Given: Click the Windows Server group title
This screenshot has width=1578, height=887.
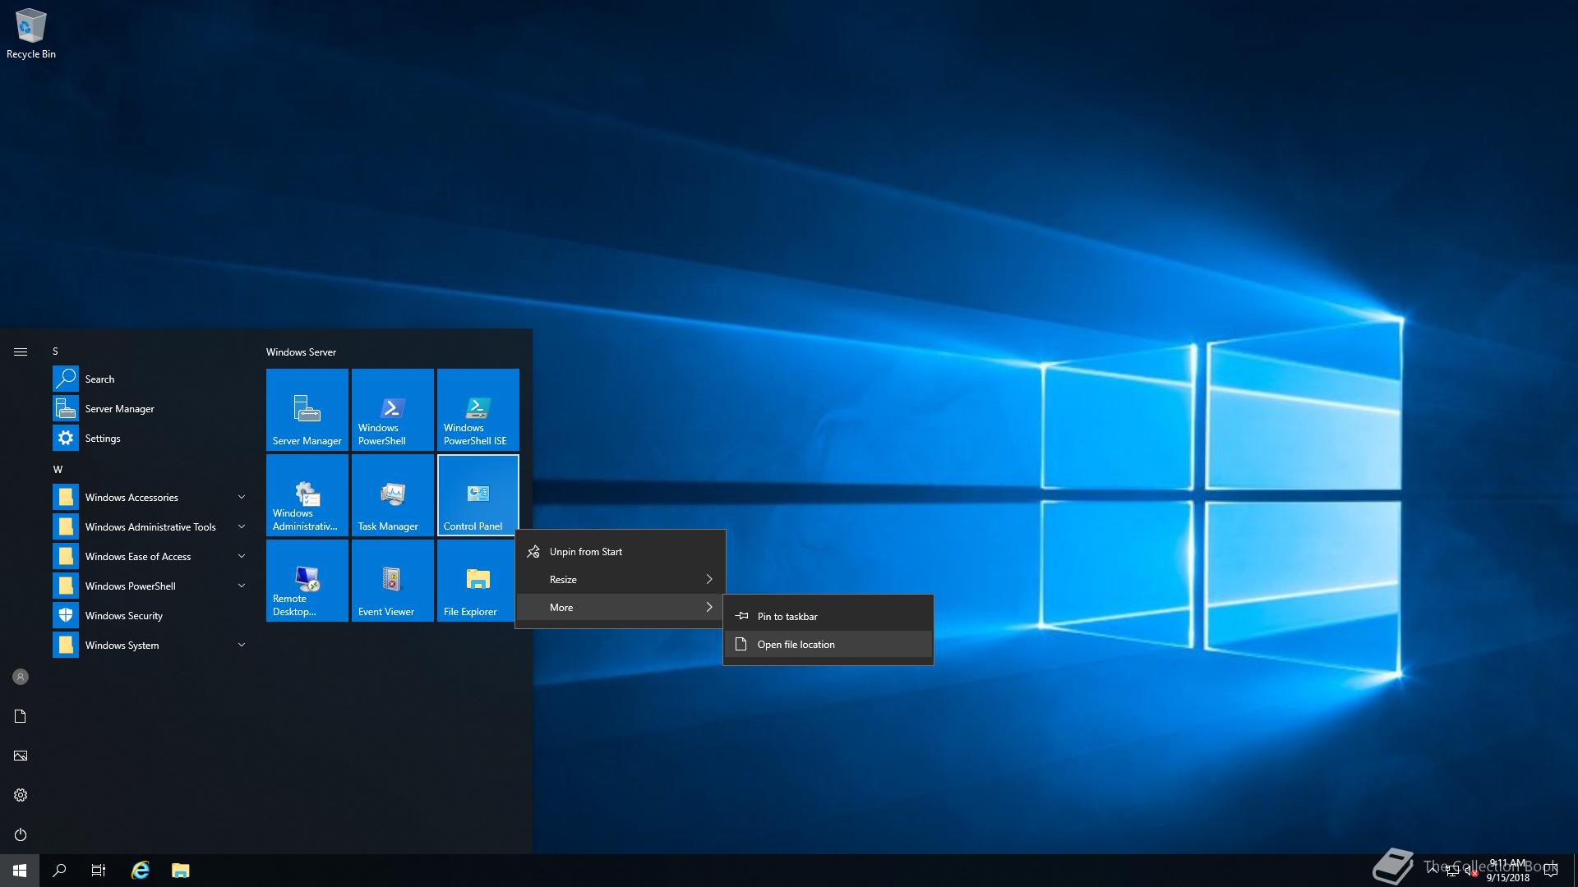Looking at the screenshot, I should [301, 352].
